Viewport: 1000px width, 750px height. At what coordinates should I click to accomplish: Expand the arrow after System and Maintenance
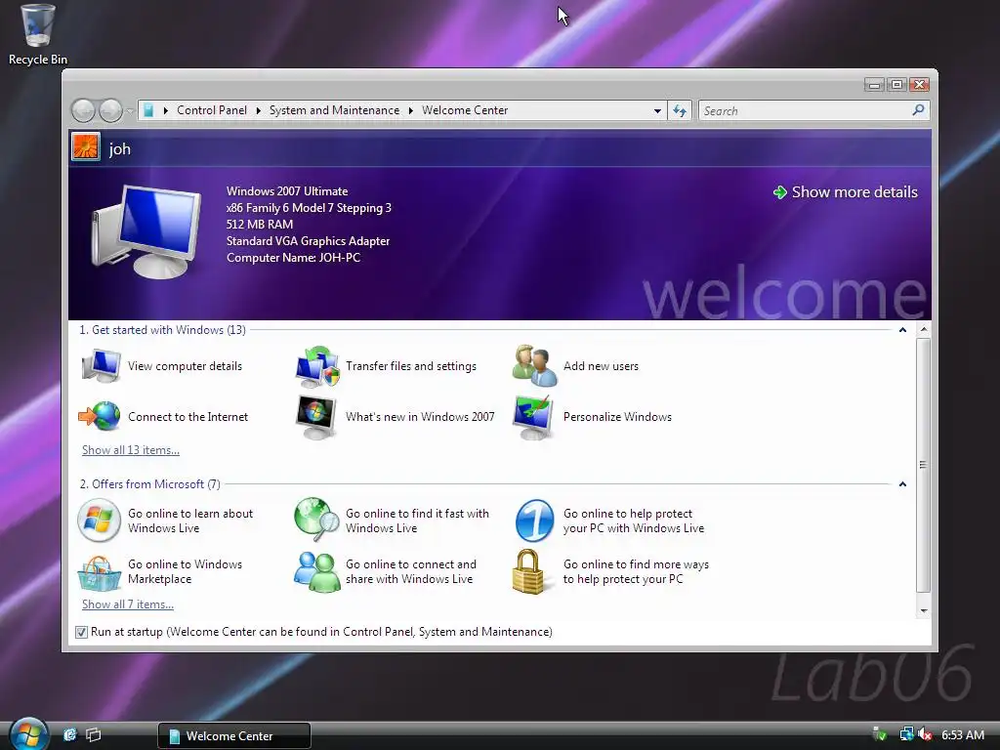(x=411, y=110)
